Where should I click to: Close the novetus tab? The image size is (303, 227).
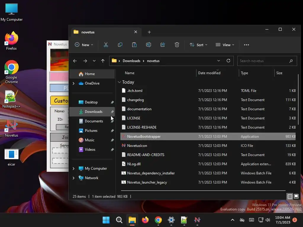click(136, 32)
